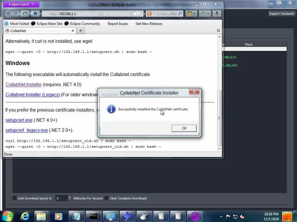The image size is (297, 222).
Task: Click the Support Soulseek! button
Action: pos(282,14)
